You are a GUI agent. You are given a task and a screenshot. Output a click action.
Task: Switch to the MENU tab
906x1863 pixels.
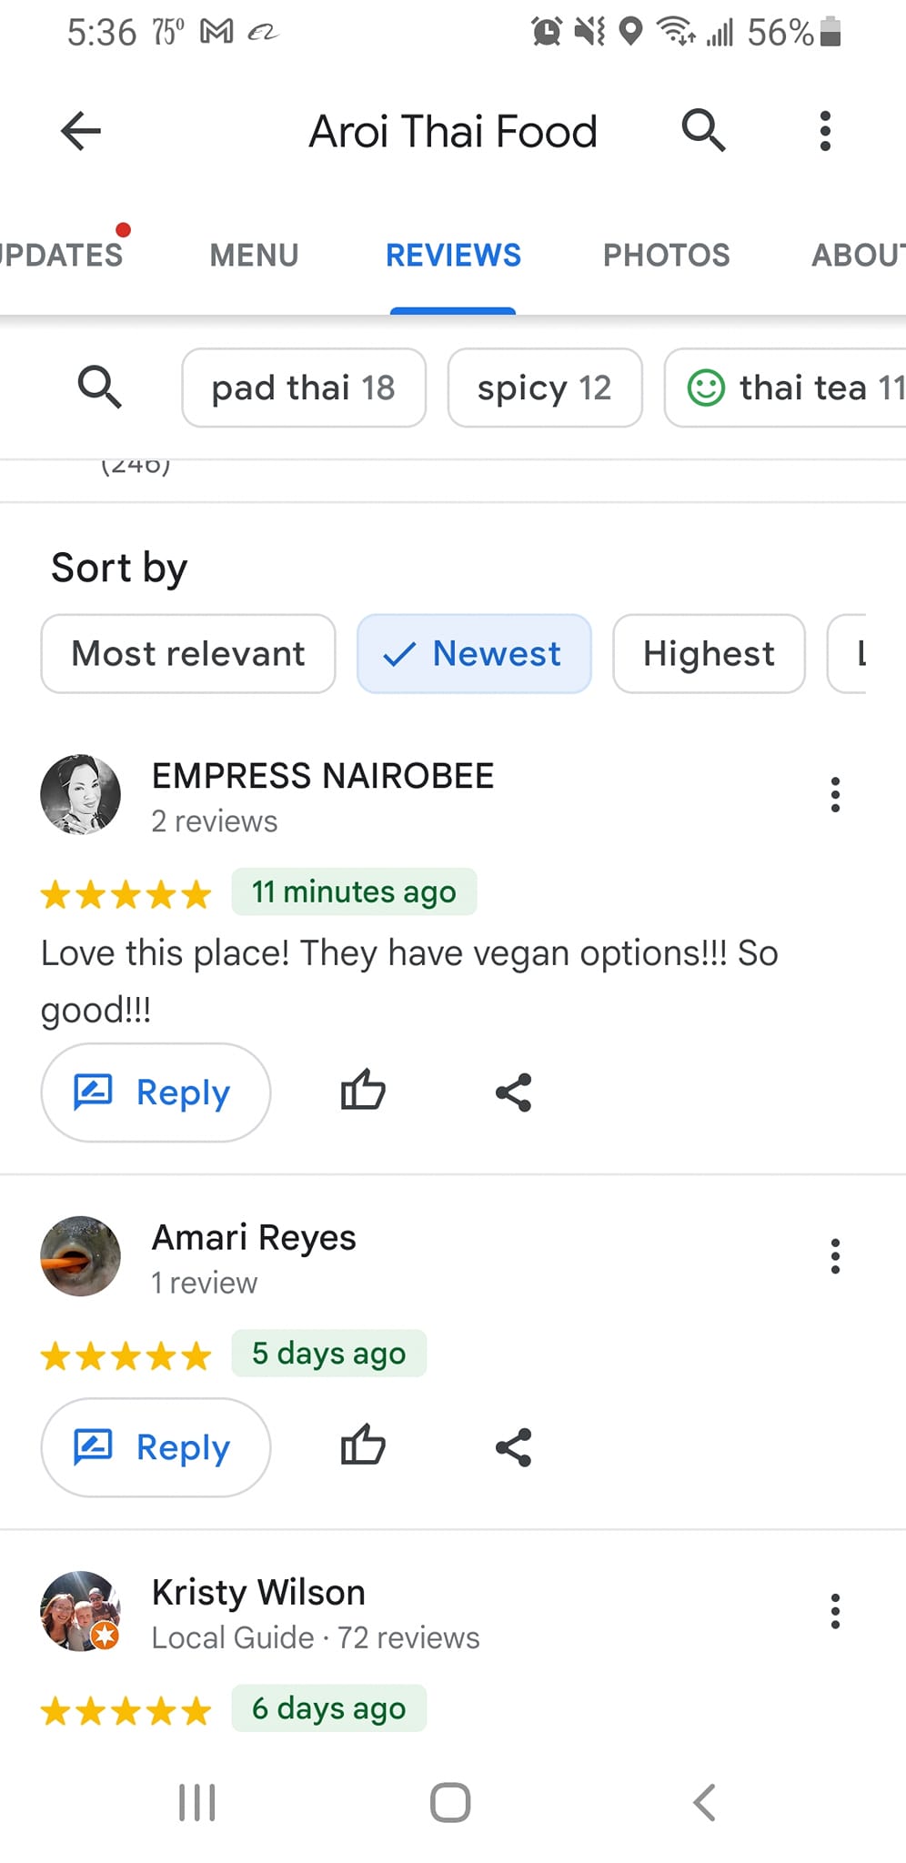(x=254, y=256)
